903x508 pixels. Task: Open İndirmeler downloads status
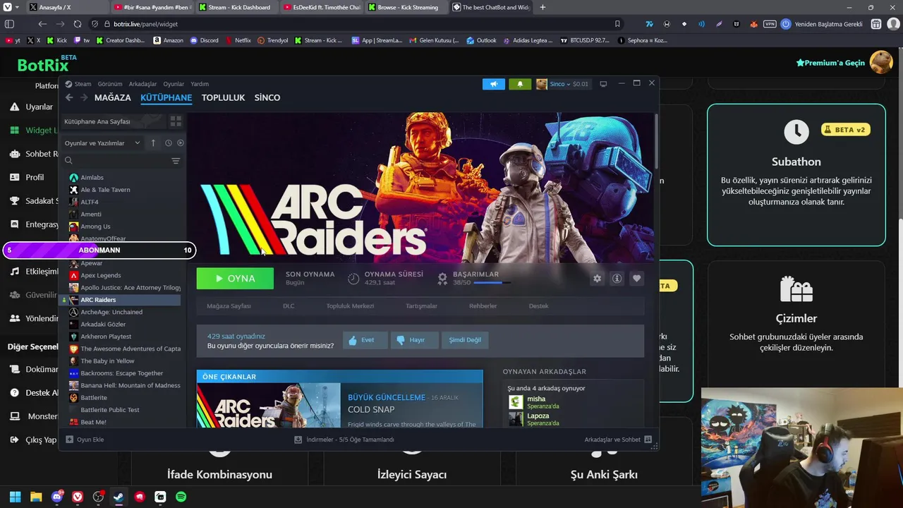coord(344,440)
